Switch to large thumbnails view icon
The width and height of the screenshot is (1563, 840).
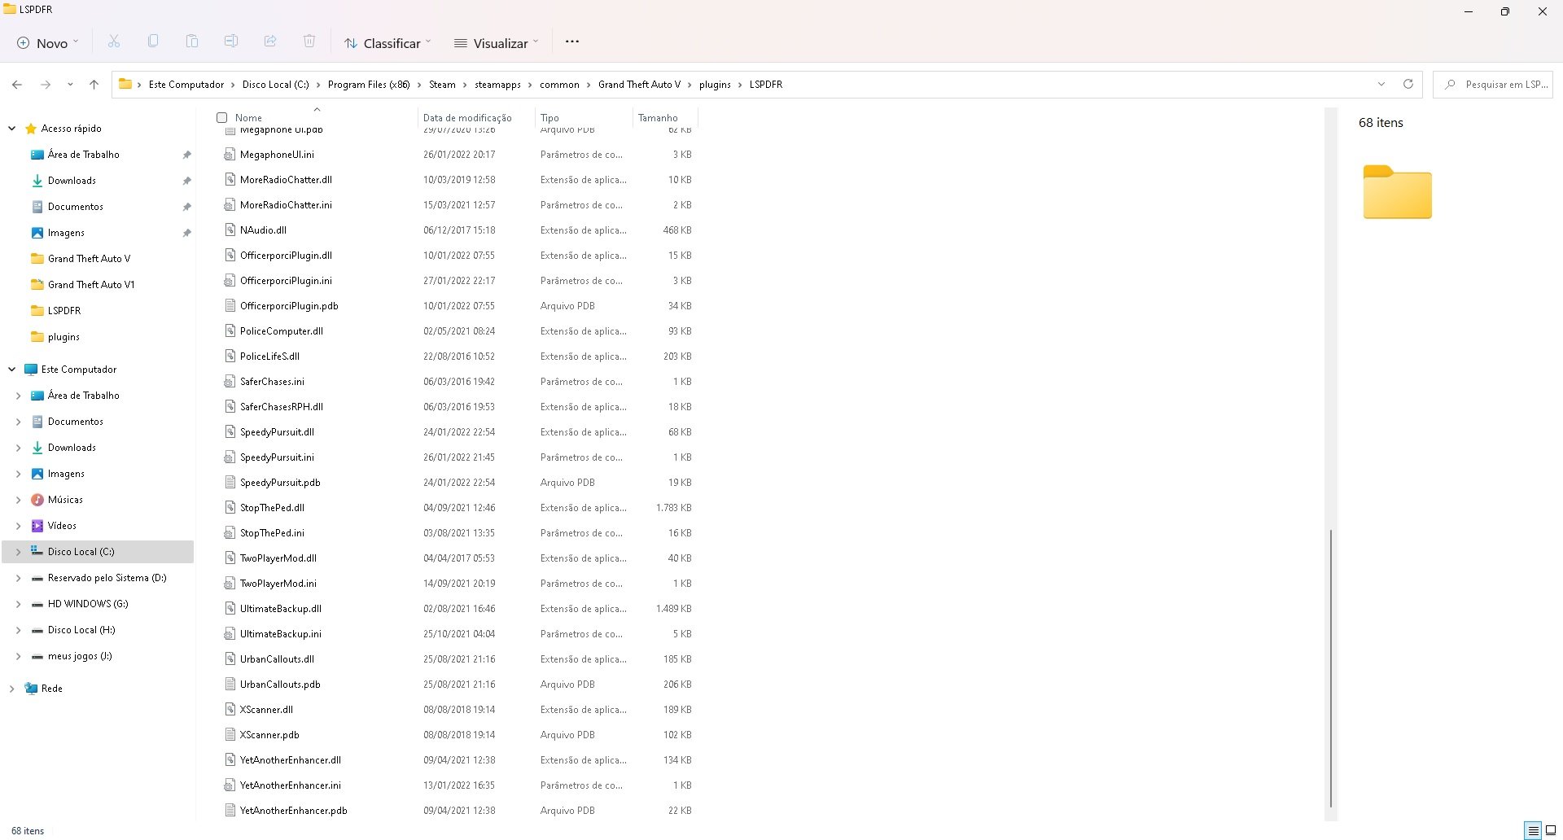pyautogui.click(x=1551, y=830)
